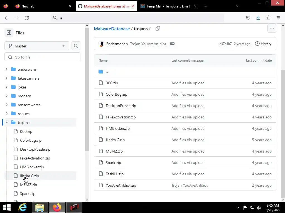Open DesktopPuzzle.zip in file table

pyautogui.click(x=121, y=106)
